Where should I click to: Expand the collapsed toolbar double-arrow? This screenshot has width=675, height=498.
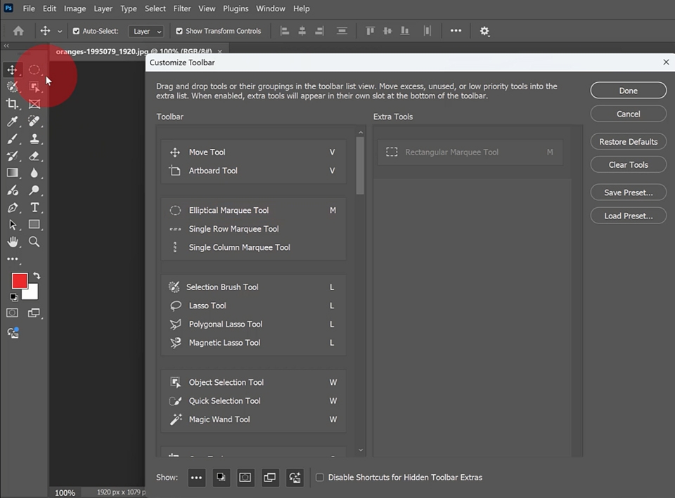click(6, 46)
